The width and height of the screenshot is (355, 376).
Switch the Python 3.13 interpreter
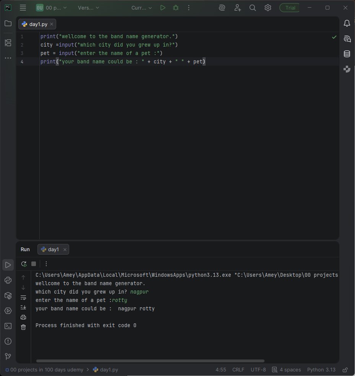click(x=321, y=370)
